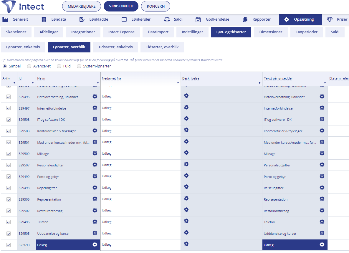Switch to KONCERN view
Screen dimensions: 349x253
(x=156, y=6)
